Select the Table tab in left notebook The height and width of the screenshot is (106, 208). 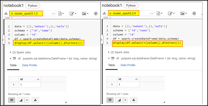(13, 65)
